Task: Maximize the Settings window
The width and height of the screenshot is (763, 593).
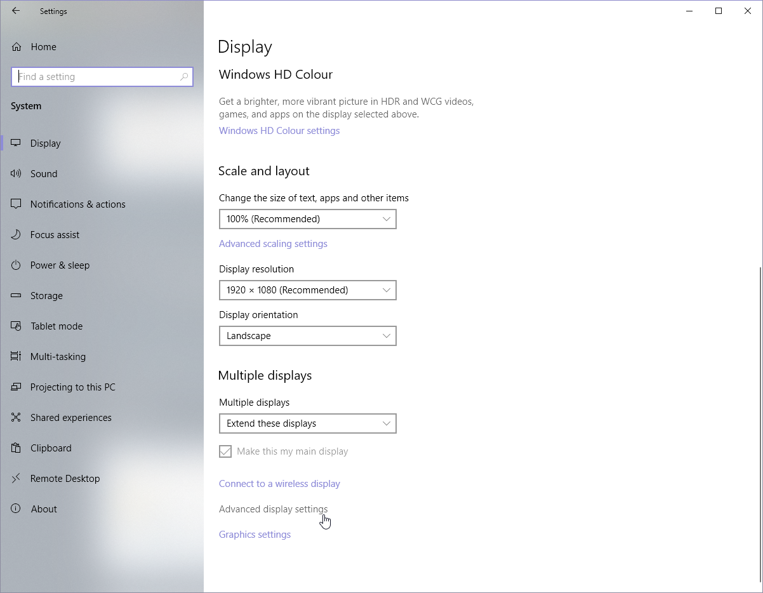Action: coord(719,11)
